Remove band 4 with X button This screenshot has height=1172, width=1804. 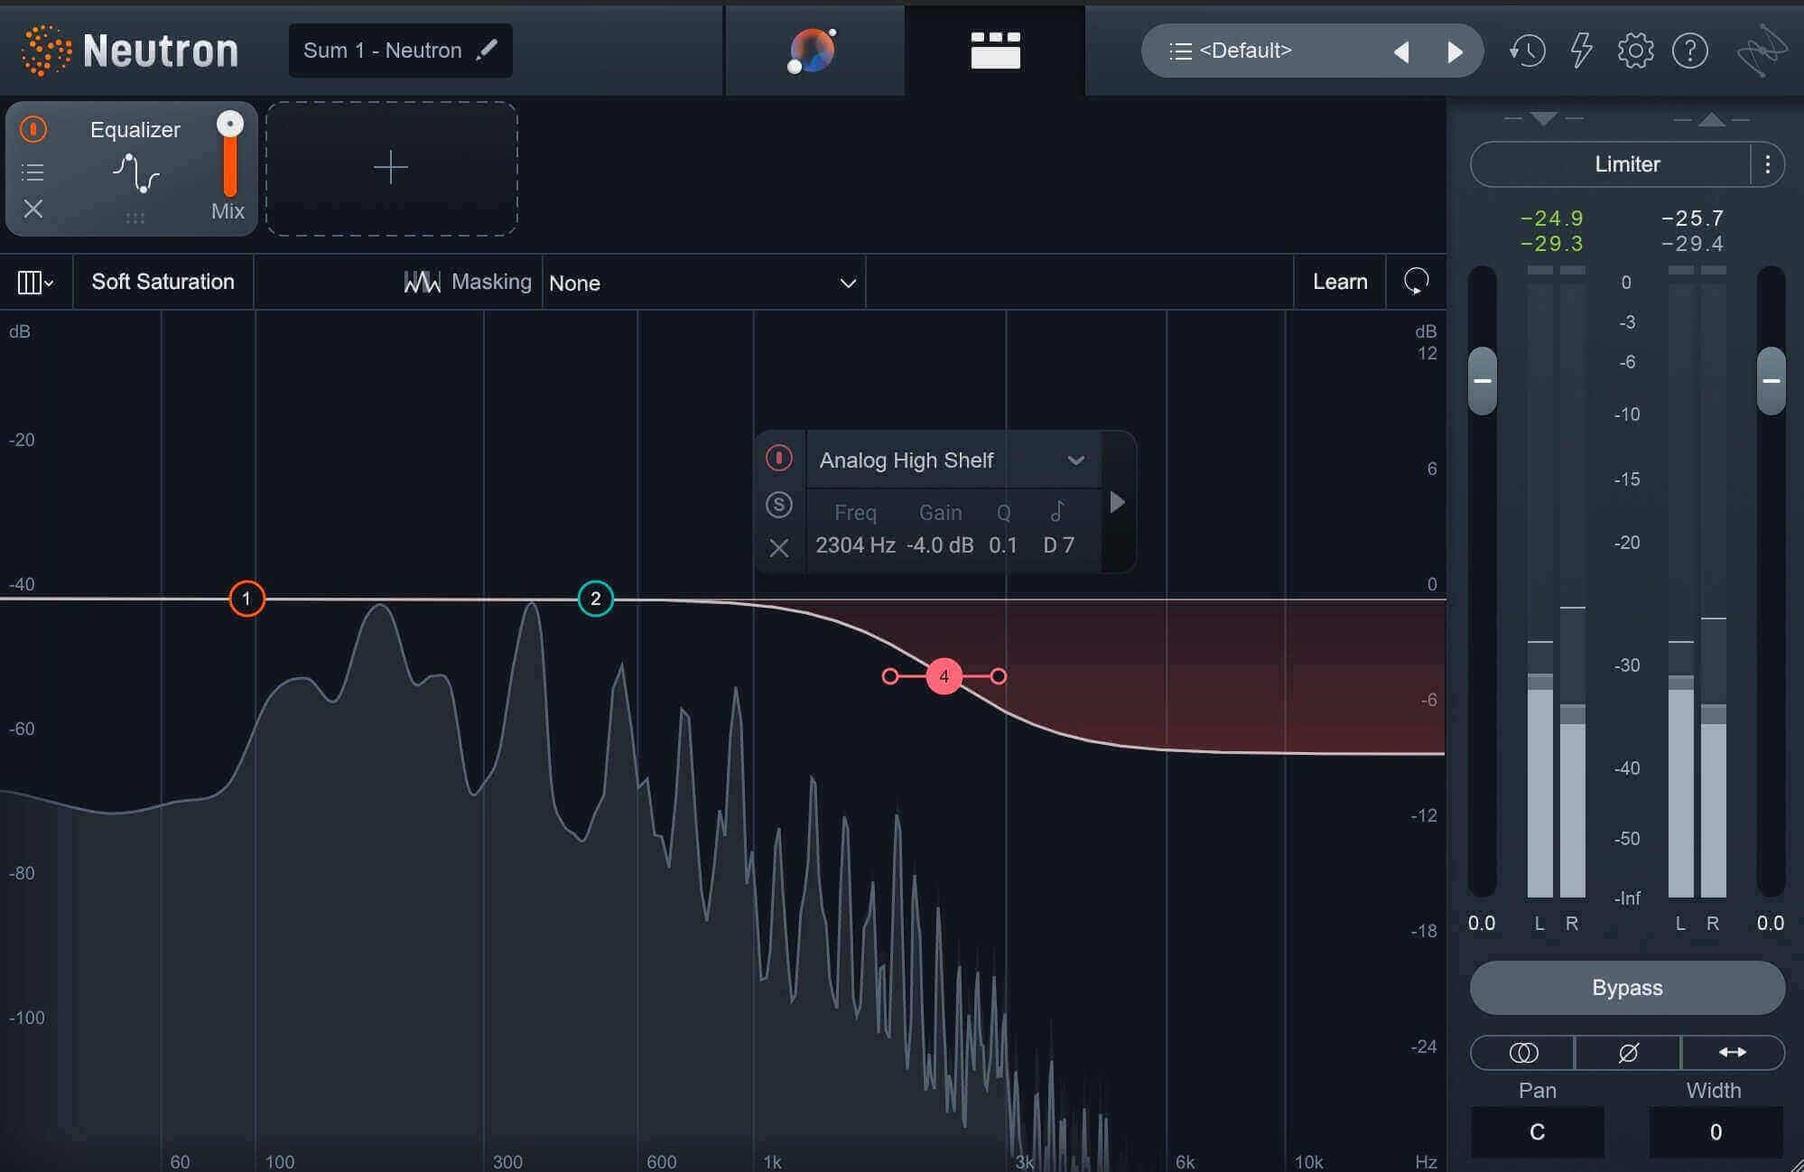click(779, 548)
